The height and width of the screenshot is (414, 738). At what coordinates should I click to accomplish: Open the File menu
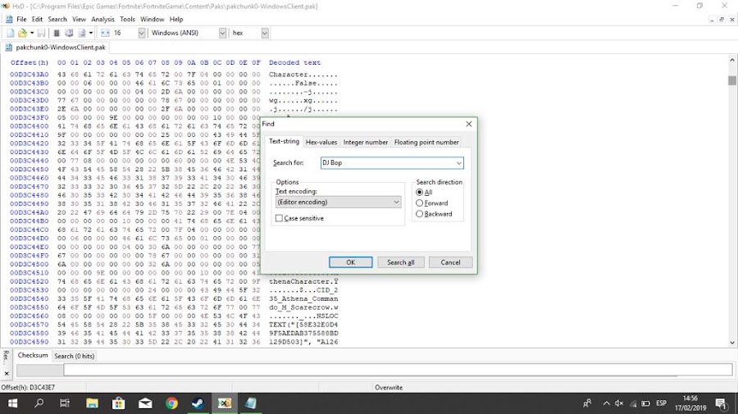click(x=21, y=20)
